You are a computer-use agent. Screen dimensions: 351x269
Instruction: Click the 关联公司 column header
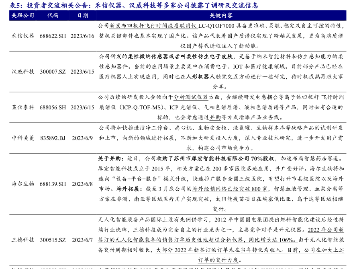click(23, 15)
